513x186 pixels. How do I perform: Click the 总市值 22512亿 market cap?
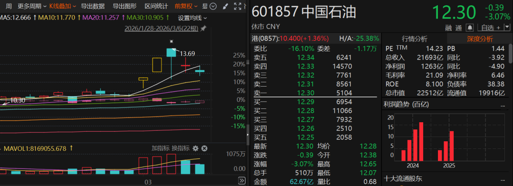[429, 93]
